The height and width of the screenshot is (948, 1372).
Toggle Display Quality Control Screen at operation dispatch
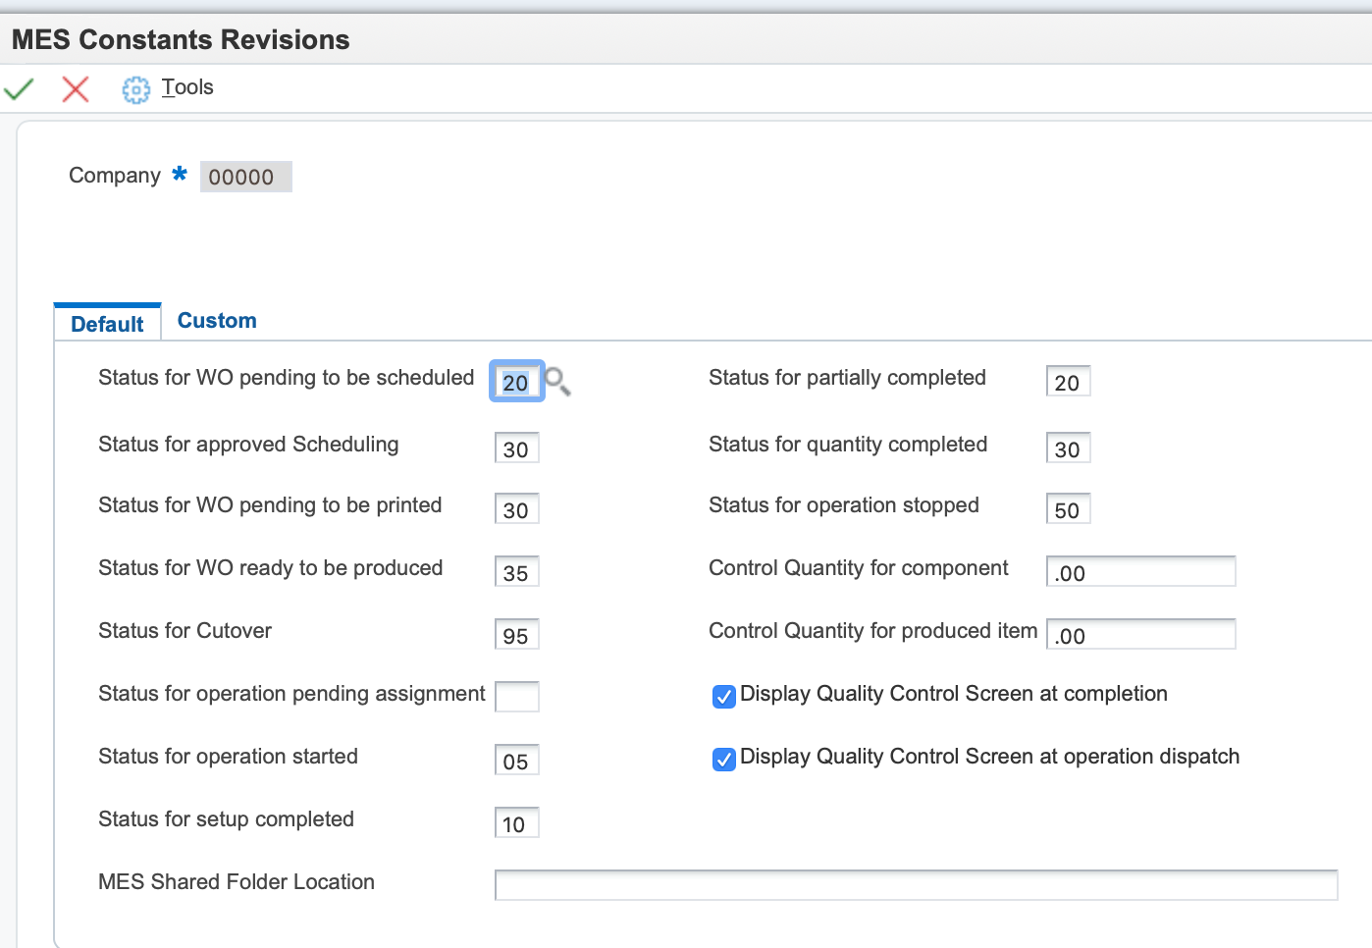[x=724, y=760]
